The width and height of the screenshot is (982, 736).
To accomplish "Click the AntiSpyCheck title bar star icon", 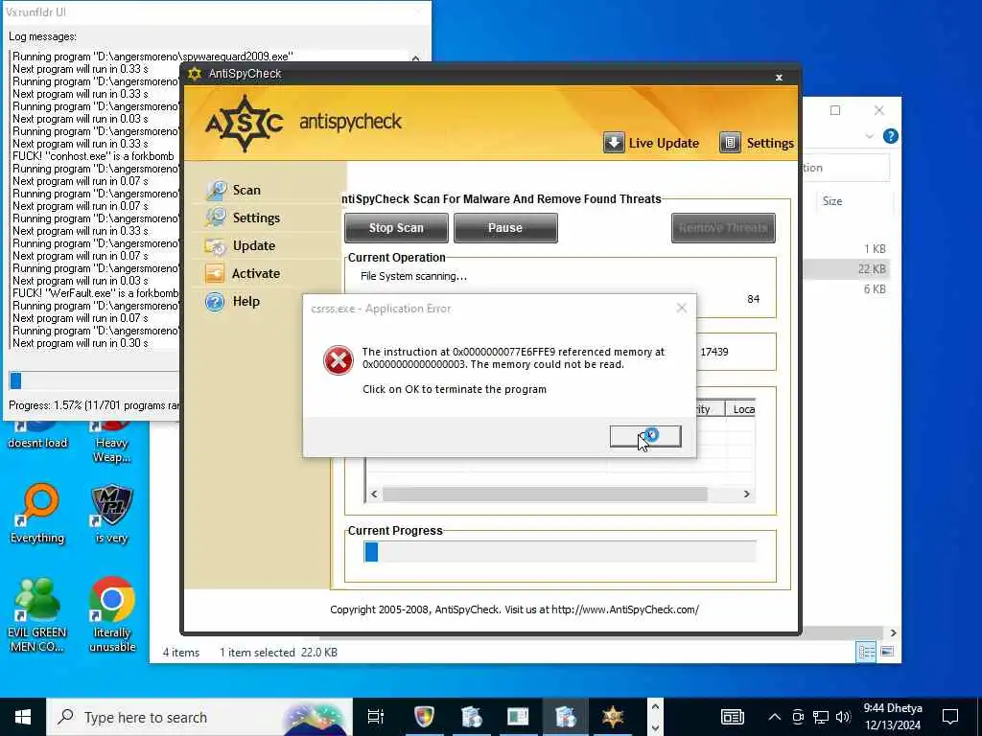I will point(195,73).
